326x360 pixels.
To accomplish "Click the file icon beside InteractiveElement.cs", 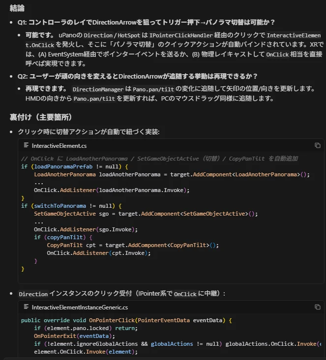I will click(26, 145).
